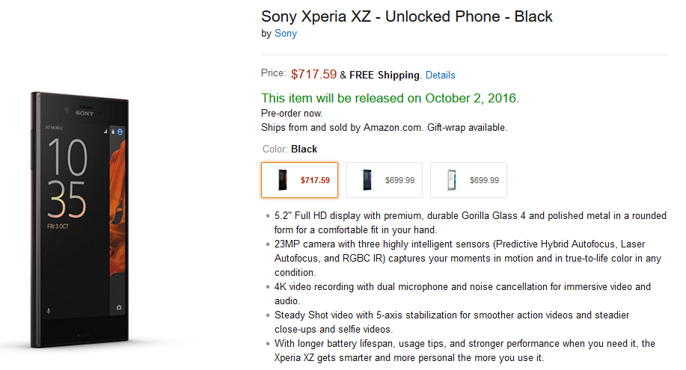Click the FREE Shipping text

tap(384, 75)
